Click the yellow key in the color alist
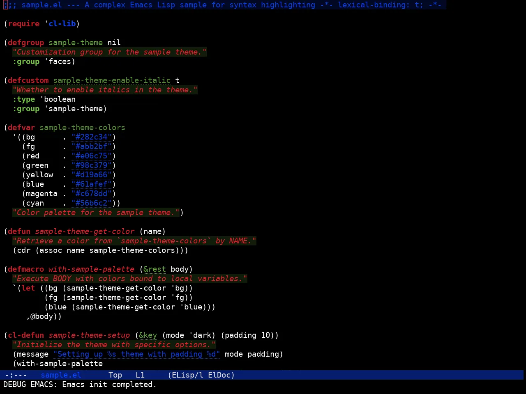The height and width of the screenshot is (394, 526). point(39,174)
